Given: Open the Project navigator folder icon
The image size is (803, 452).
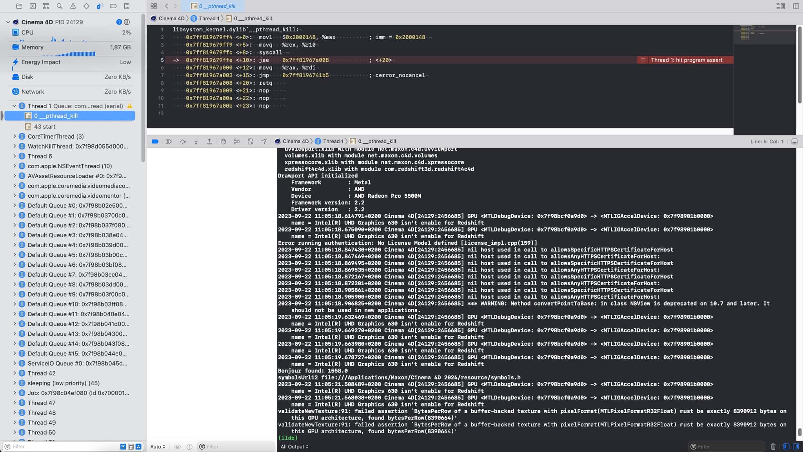Looking at the screenshot, I should tap(19, 6).
